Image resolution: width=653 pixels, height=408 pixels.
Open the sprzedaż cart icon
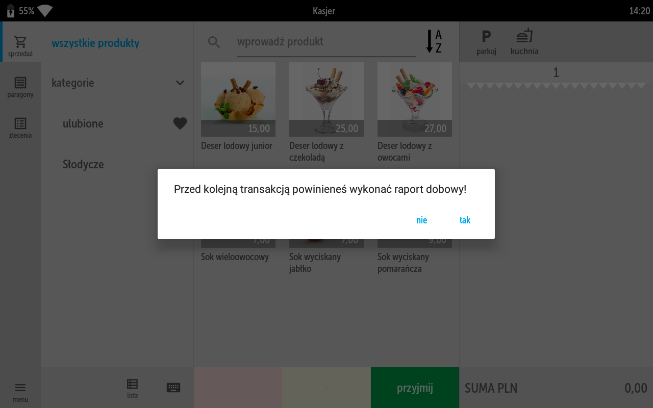(x=20, y=42)
